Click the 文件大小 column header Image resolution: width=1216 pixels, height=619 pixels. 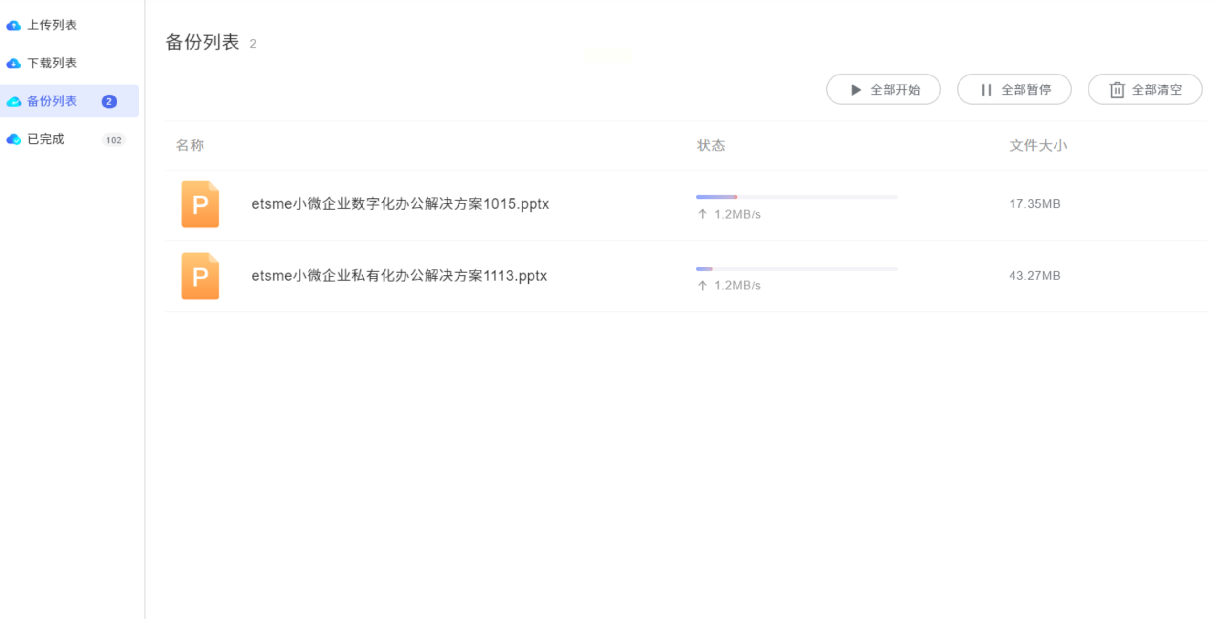tap(1038, 145)
